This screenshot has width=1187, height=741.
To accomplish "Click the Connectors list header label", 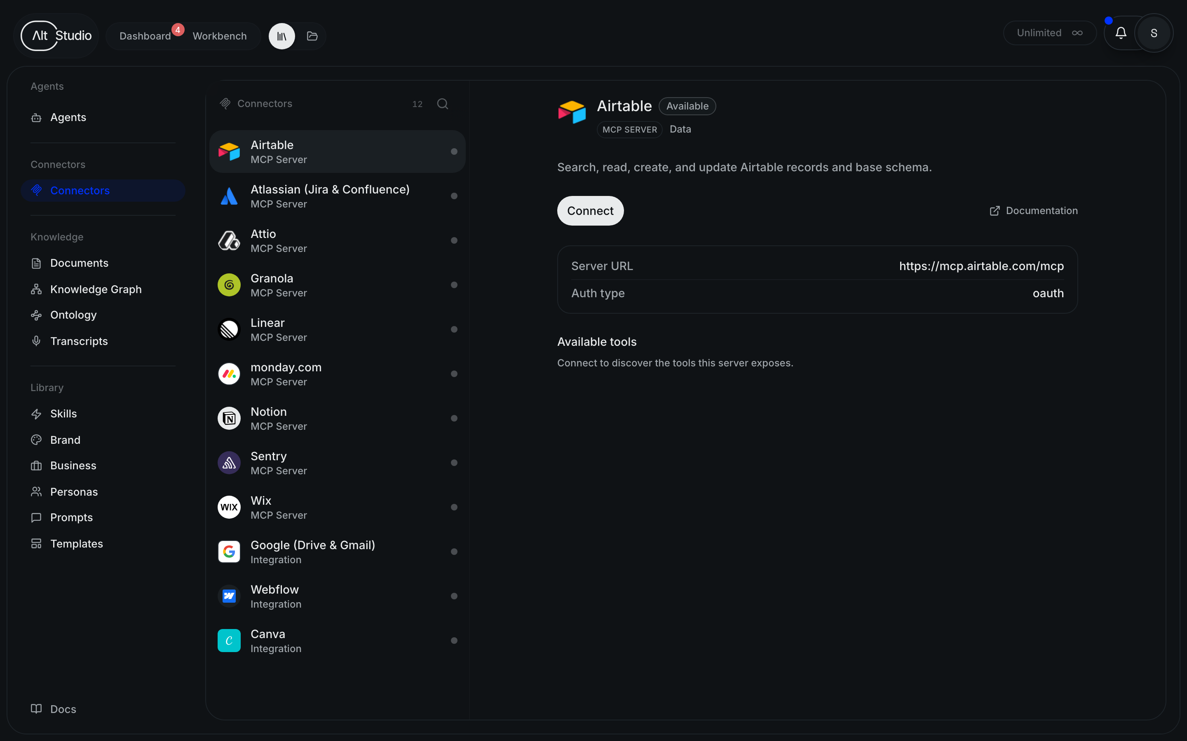I will click(265, 104).
